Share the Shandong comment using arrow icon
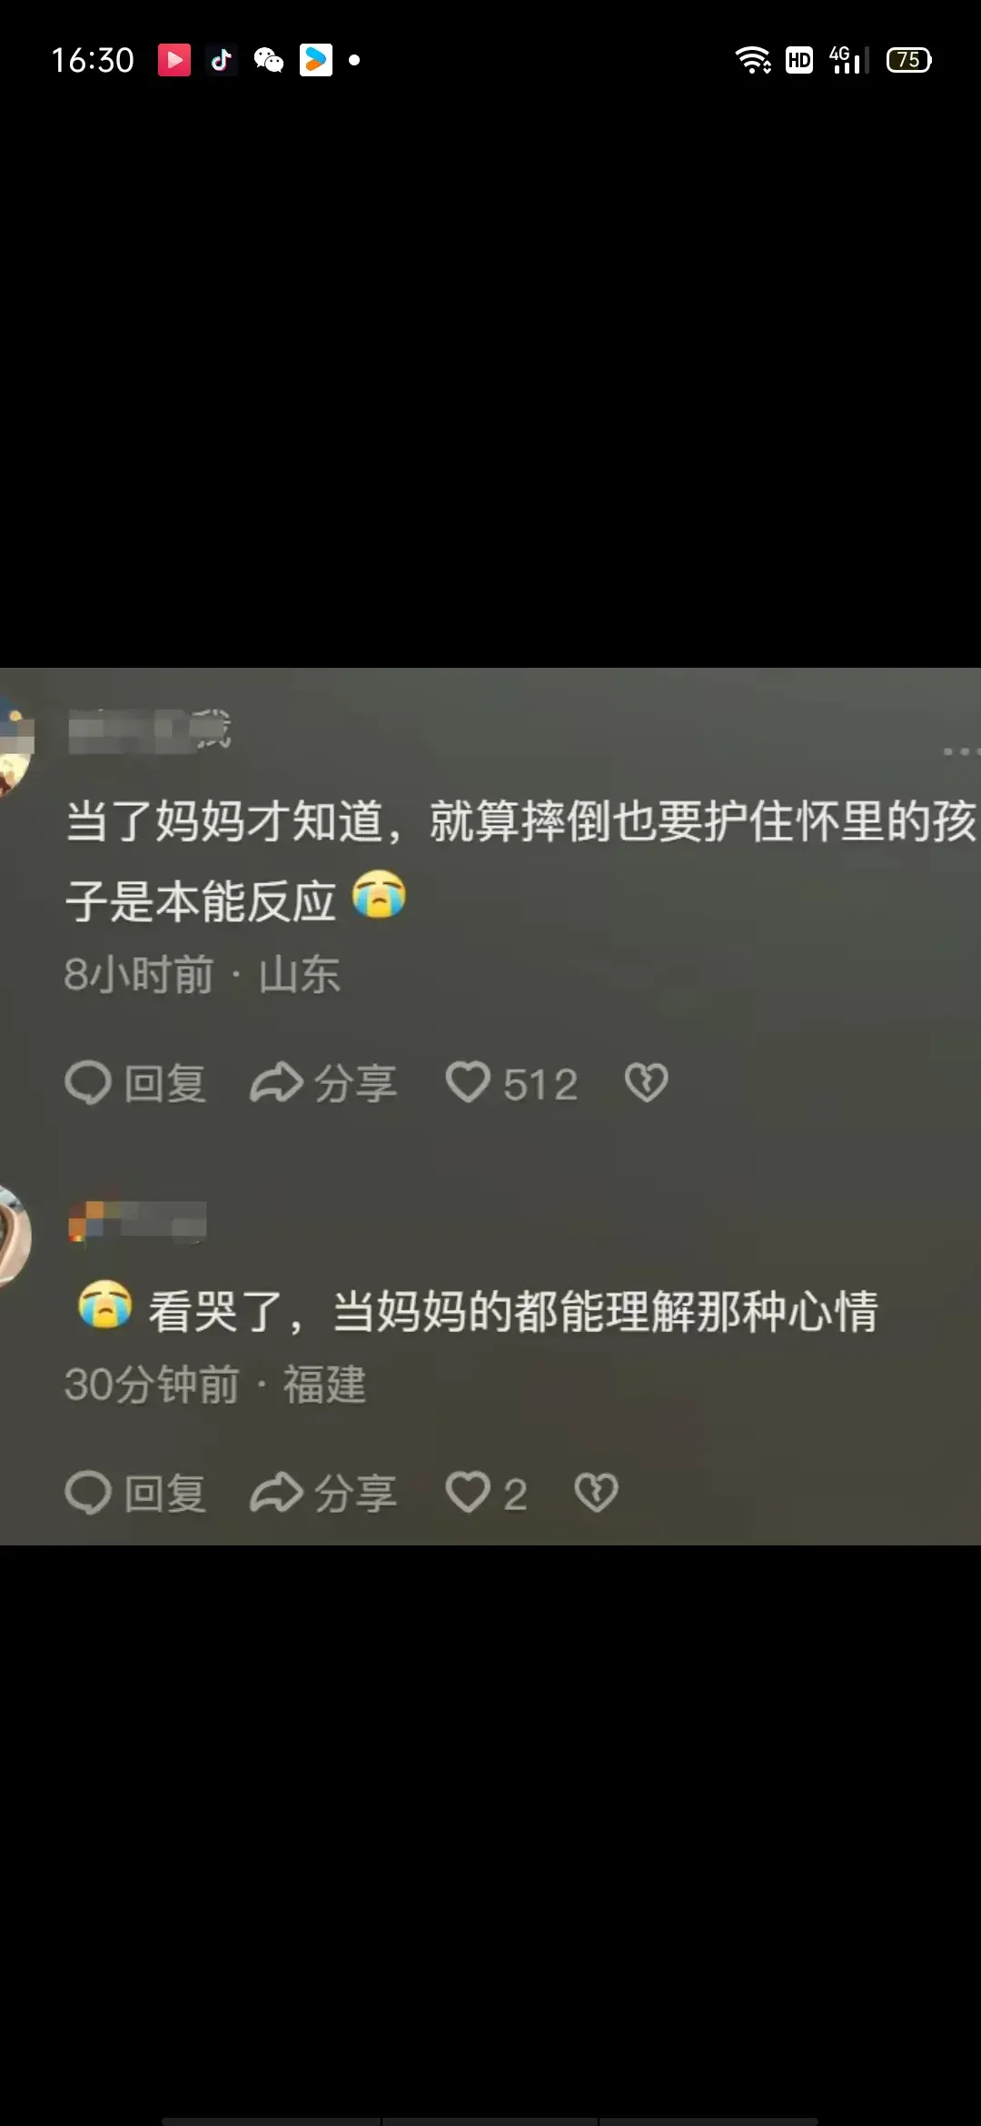The height and width of the screenshot is (2126, 981). (323, 1083)
